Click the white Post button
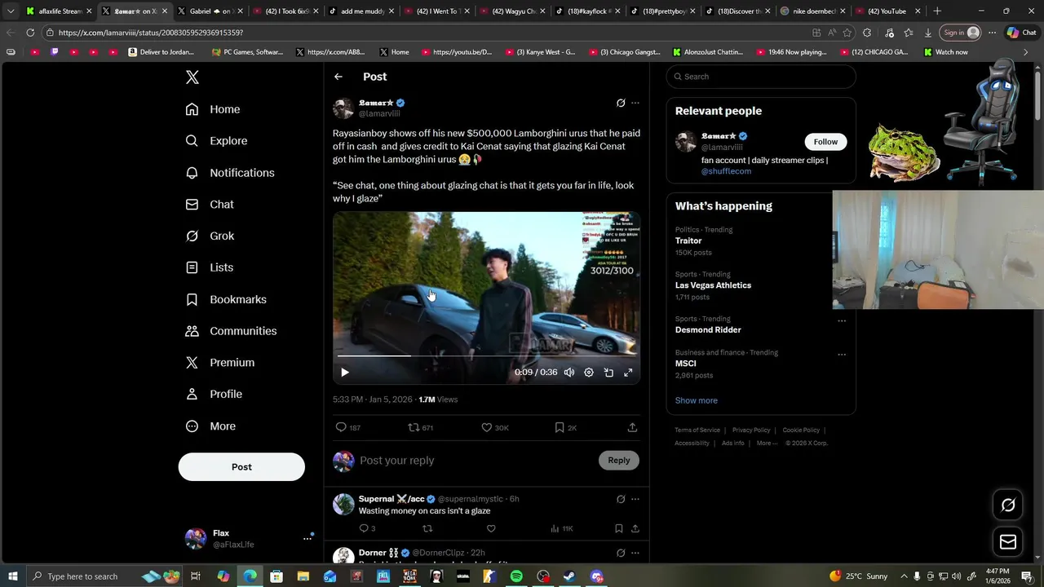Image resolution: width=1044 pixels, height=587 pixels. 241,467
